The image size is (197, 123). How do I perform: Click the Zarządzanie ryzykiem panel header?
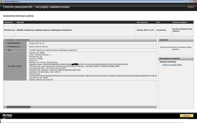coord(176,58)
